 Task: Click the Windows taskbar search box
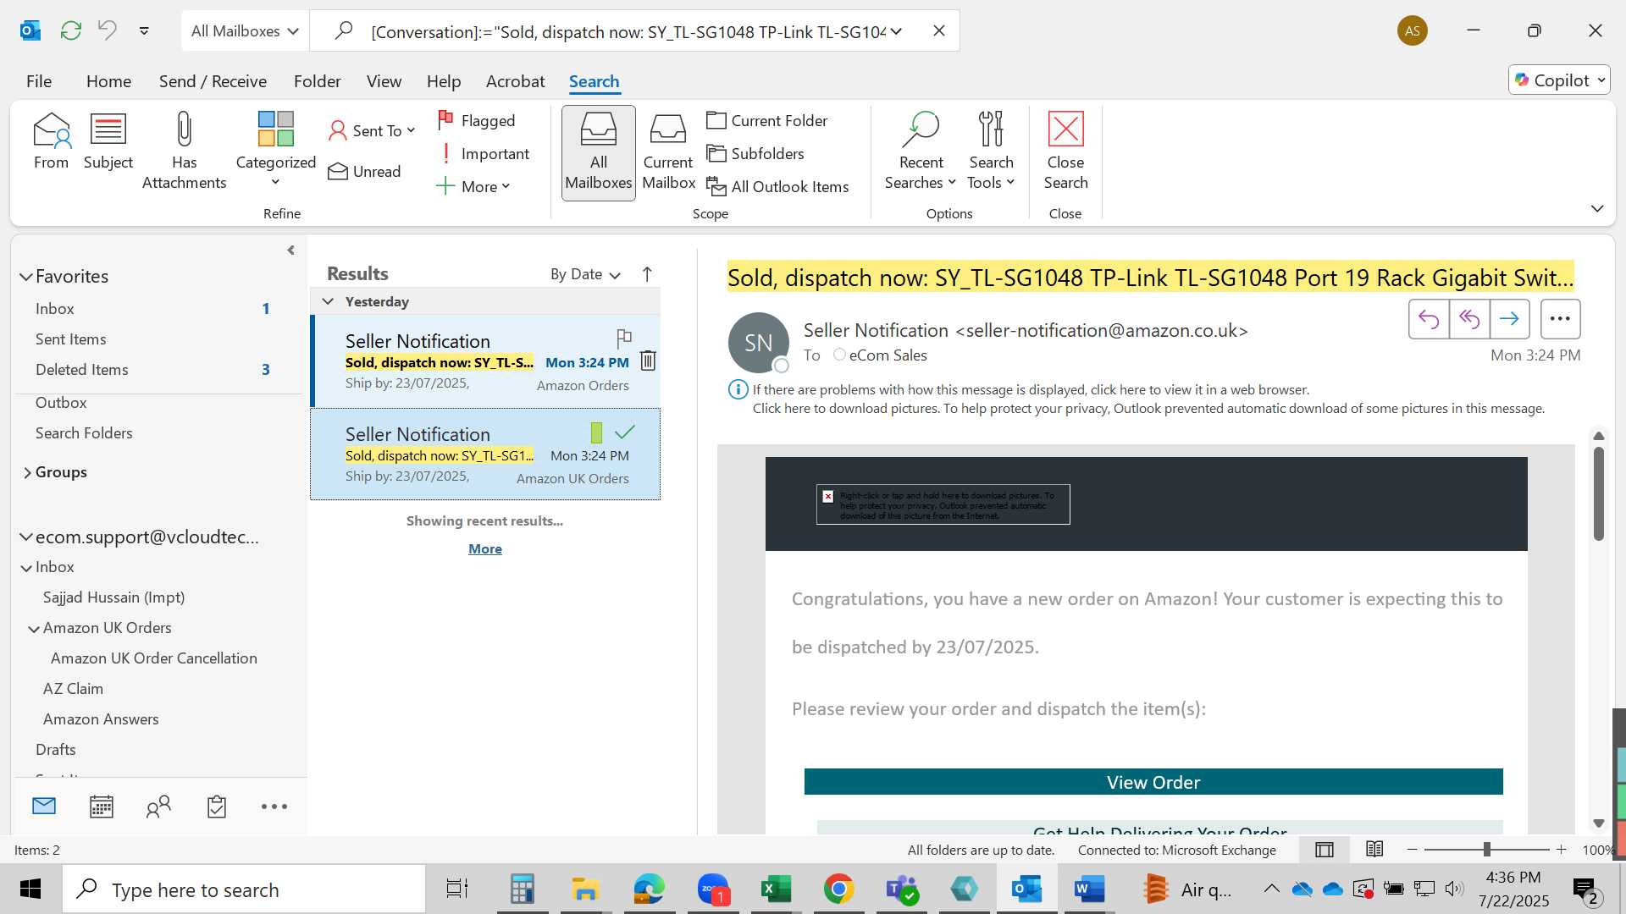(245, 889)
